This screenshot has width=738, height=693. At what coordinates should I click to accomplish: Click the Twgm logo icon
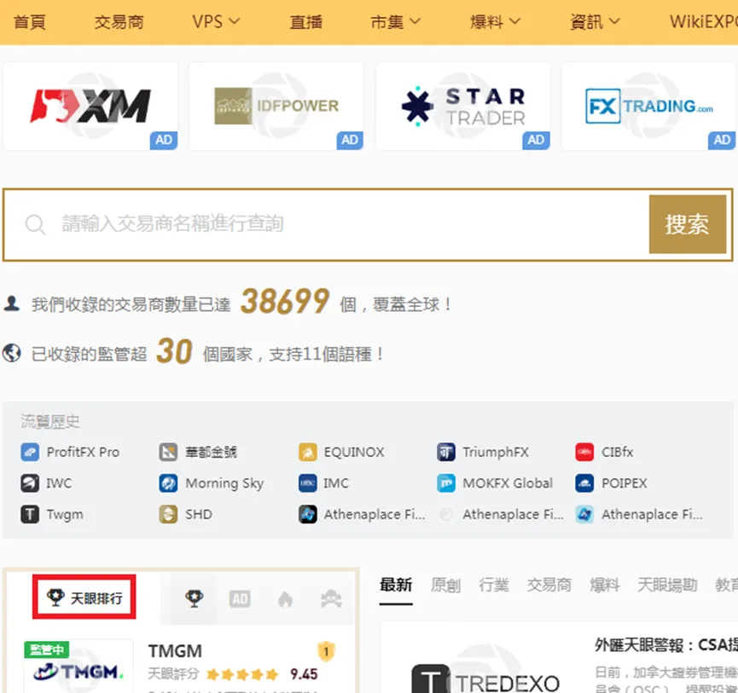30,514
